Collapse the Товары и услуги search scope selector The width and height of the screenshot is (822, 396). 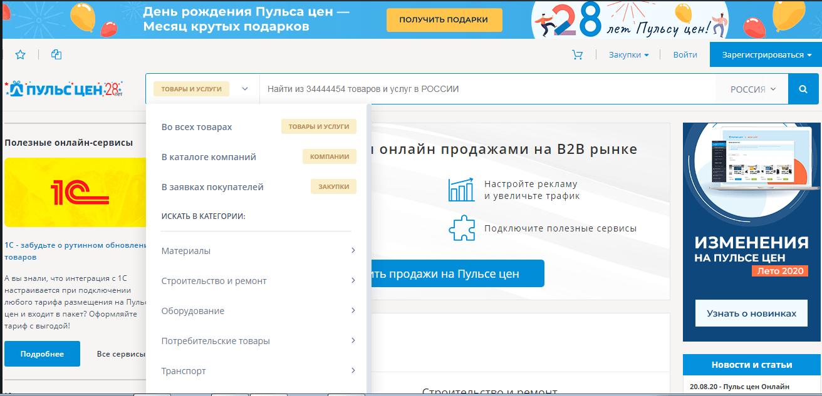[x=202, y=89]
